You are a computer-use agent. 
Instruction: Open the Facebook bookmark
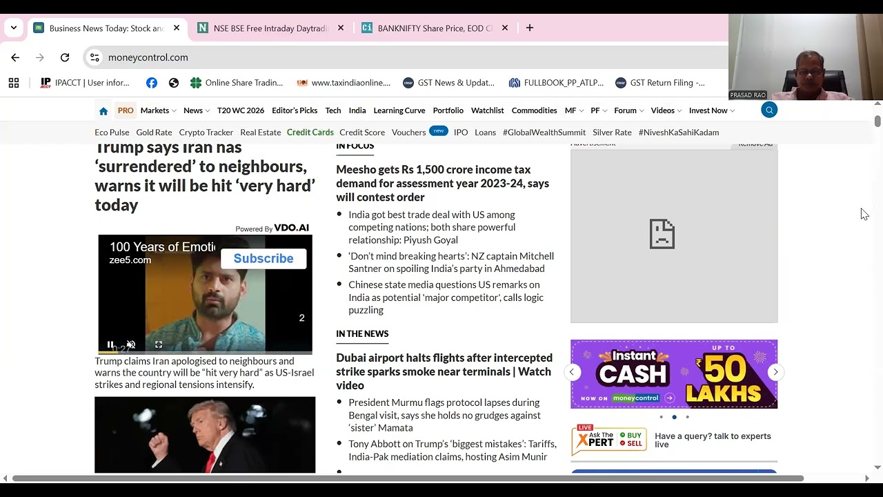tap(152, 83)
